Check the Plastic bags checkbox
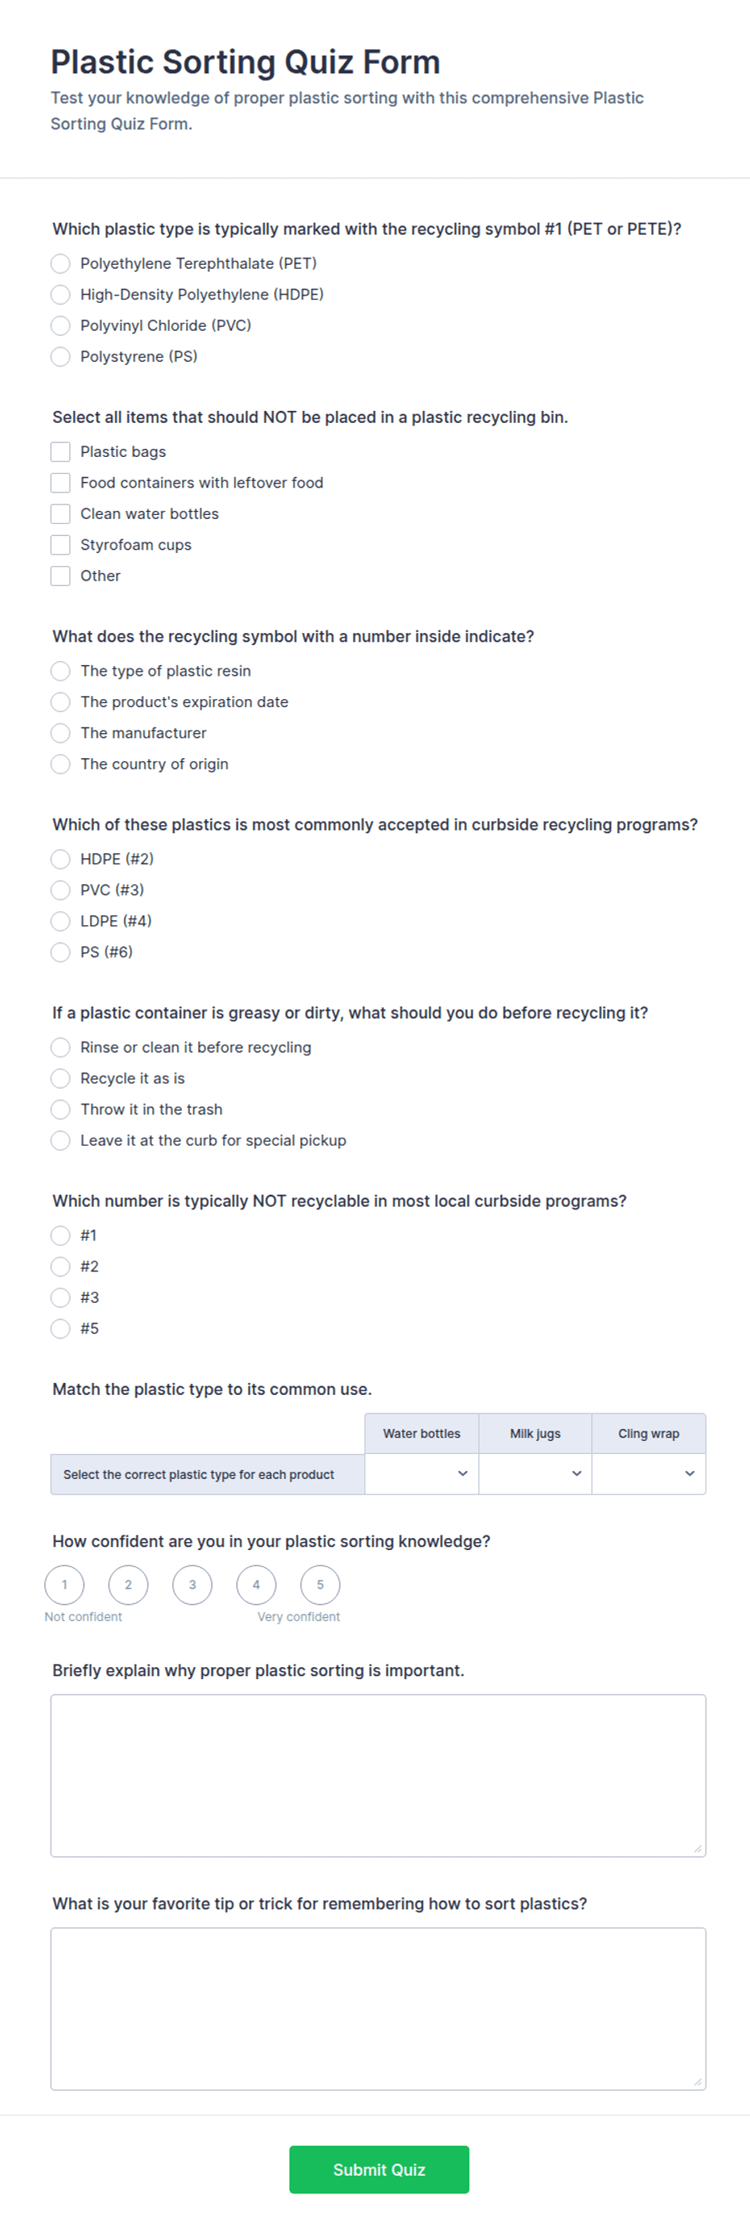Screen dimensions: 750x2233 60,451
